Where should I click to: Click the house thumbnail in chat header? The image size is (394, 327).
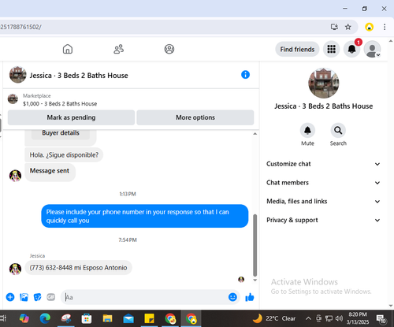point(18,75)
